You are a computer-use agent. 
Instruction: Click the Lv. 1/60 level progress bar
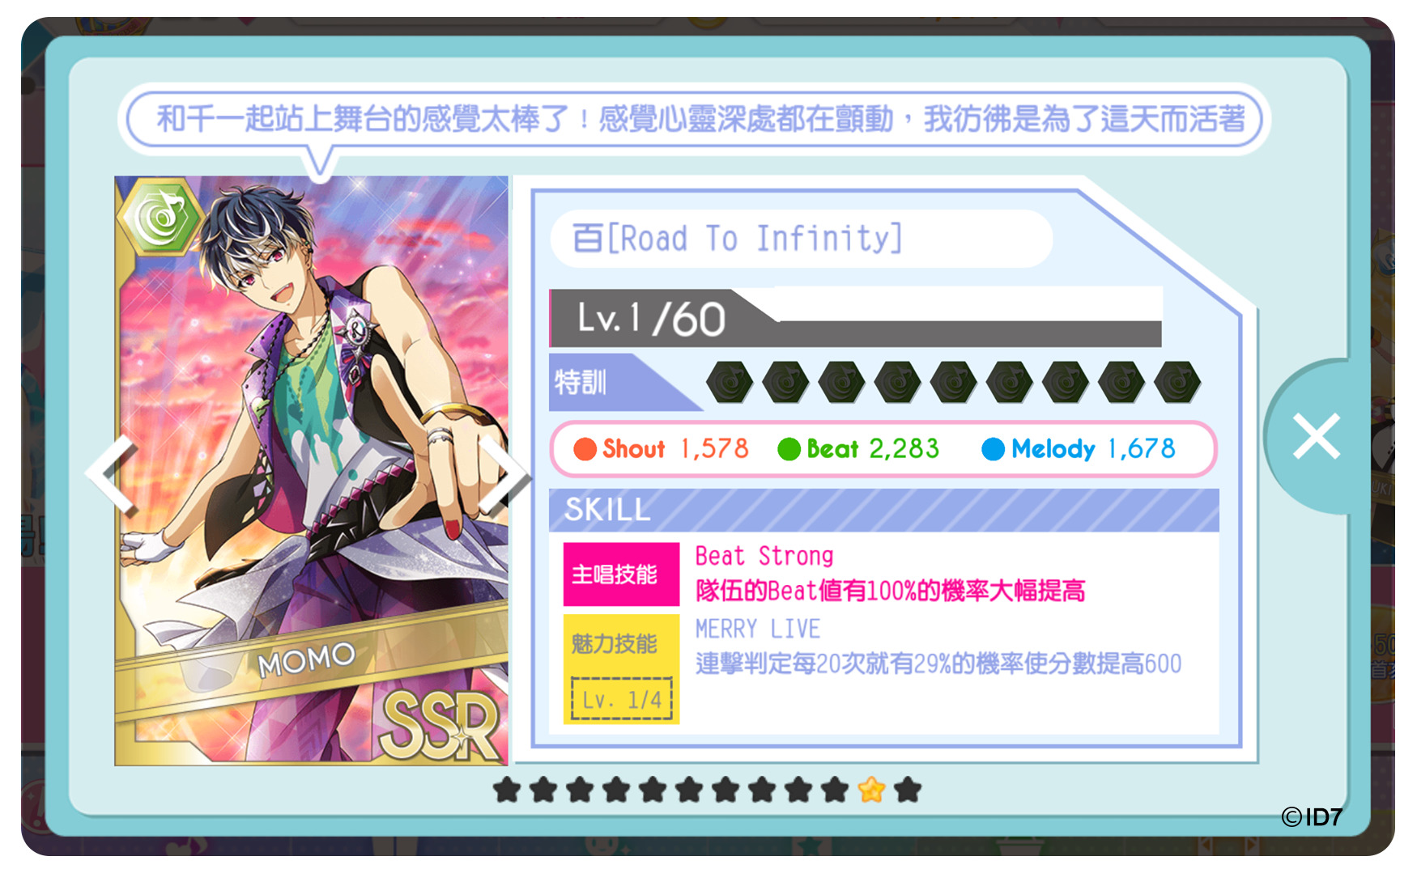[856, 318]
